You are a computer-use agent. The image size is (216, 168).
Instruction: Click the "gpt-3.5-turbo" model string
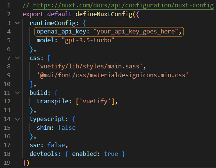[x=88, y=40]
